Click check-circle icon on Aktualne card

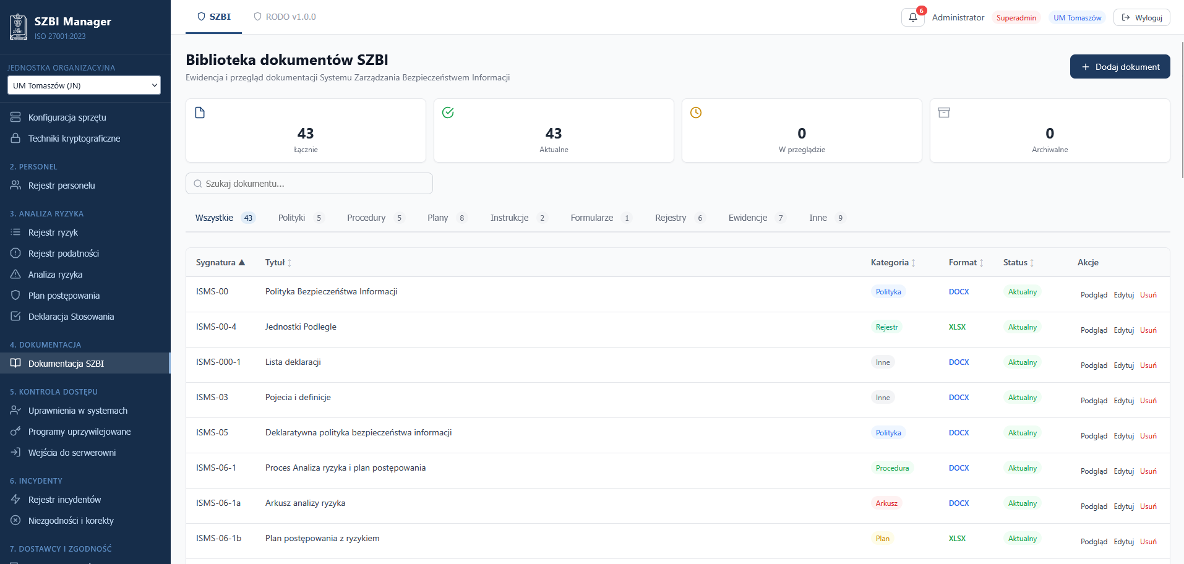pos(448,113)
